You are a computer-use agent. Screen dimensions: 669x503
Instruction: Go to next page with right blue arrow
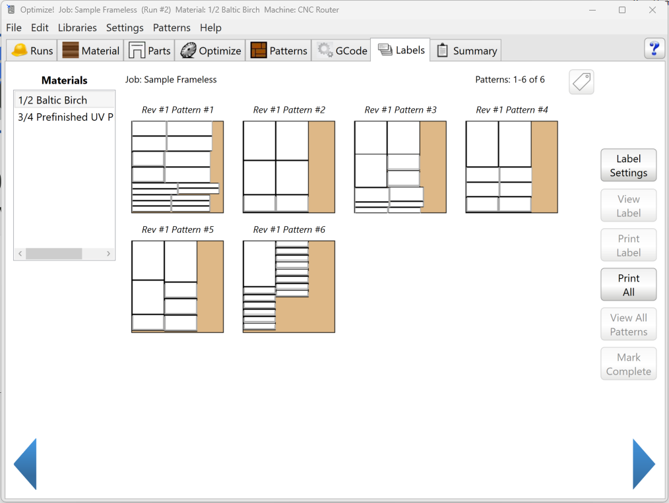point(643,464)
